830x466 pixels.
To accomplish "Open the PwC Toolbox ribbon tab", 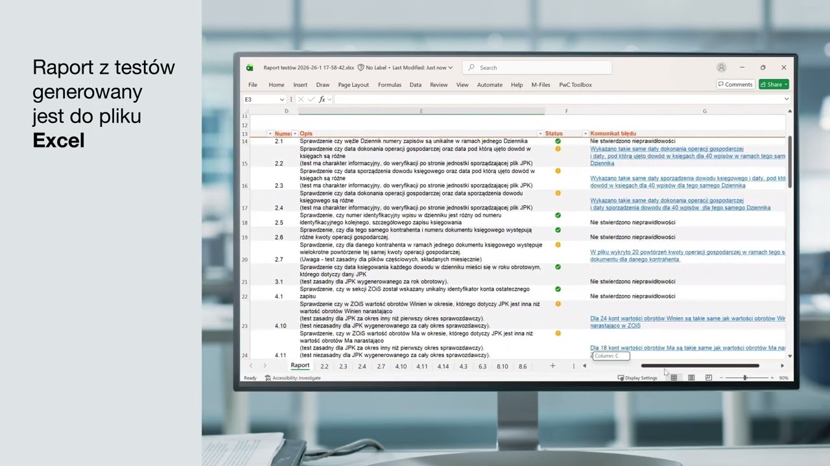I will [x=575, y=85].
